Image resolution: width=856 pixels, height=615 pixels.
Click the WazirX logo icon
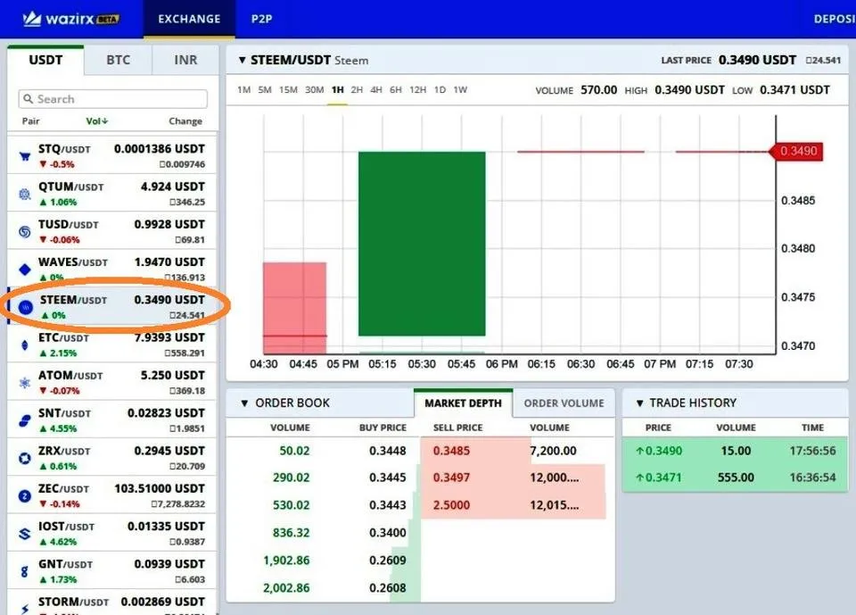point(32,19)
